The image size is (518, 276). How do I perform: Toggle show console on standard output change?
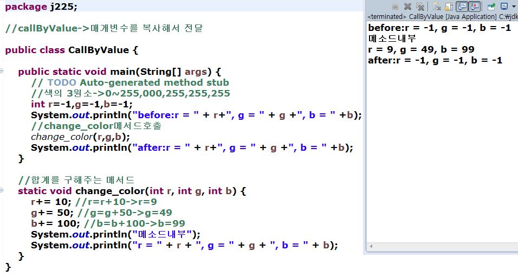coord(462,7)
